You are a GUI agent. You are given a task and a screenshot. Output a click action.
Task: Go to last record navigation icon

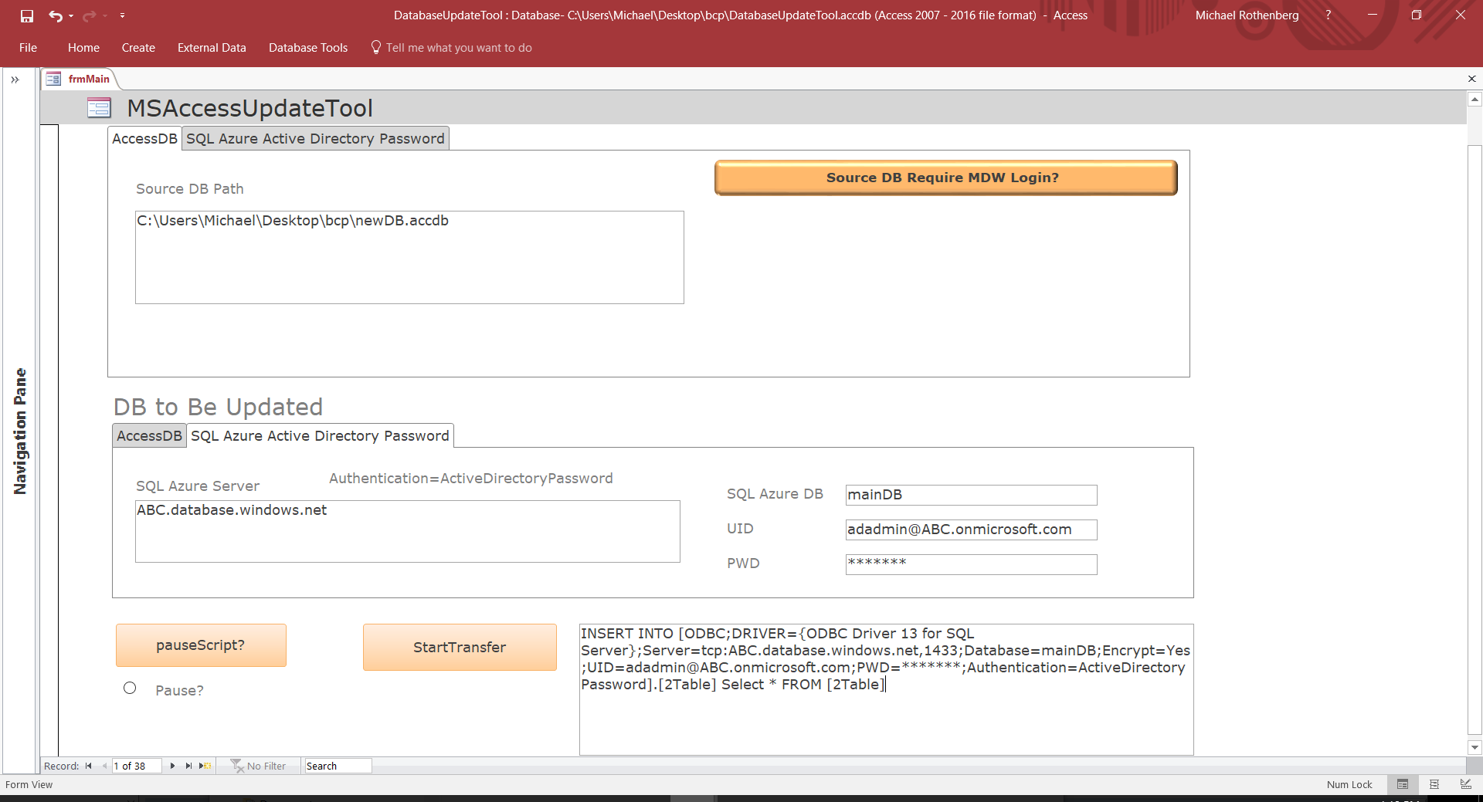point(188,766)
